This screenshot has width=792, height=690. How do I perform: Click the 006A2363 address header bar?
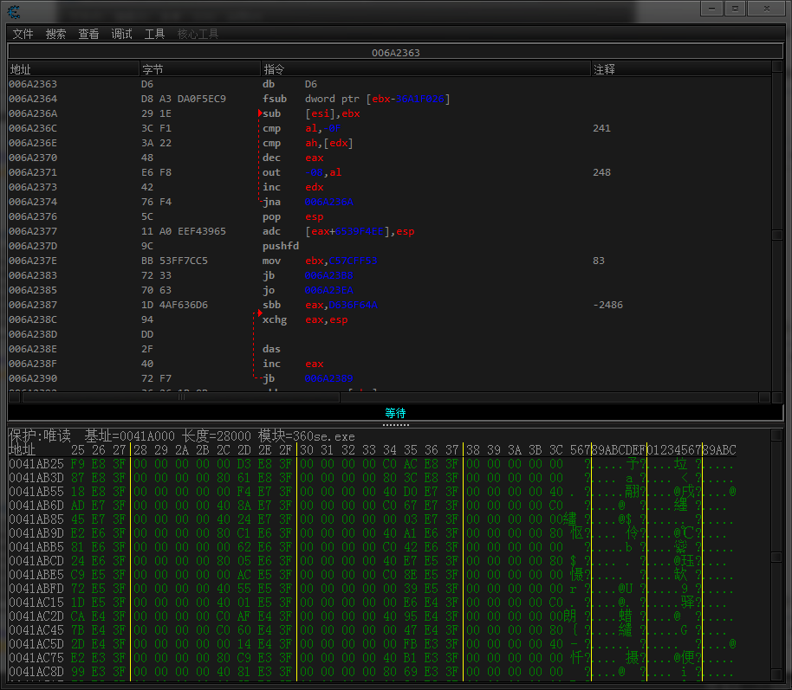coord(395,53)
